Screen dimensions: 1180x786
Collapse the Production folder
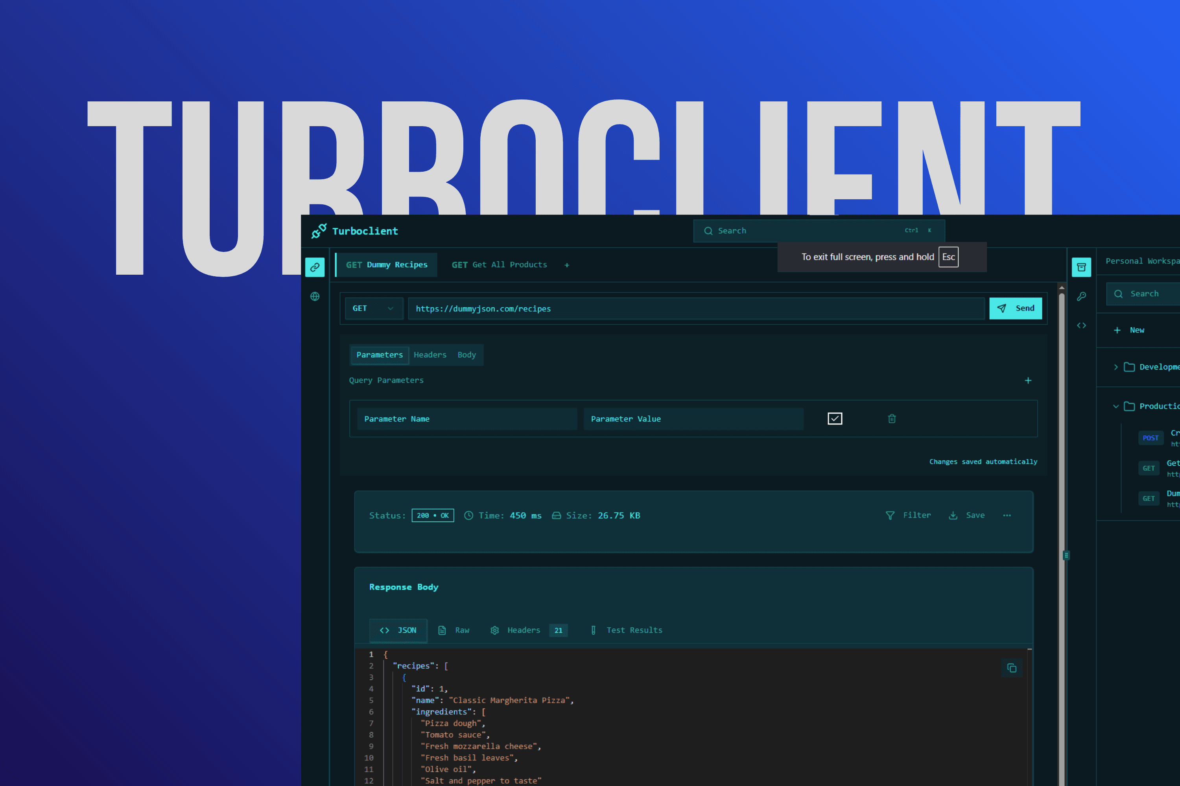[x=1116, y=406]
